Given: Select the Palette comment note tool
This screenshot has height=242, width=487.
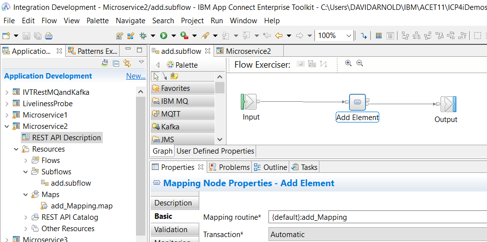Looking at the screenshot, I should click(x=174, y=76).
